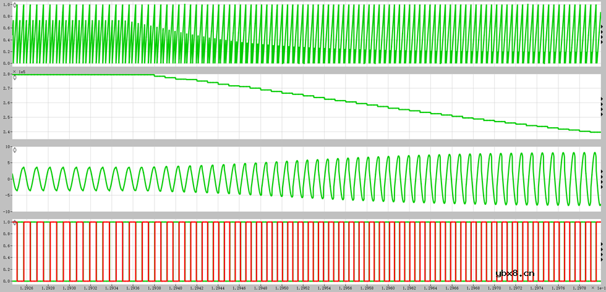This screenshot has width=606, height=292.
Task: Click the scale handle icon in the sine wave plot
Action: coord(15,150)
